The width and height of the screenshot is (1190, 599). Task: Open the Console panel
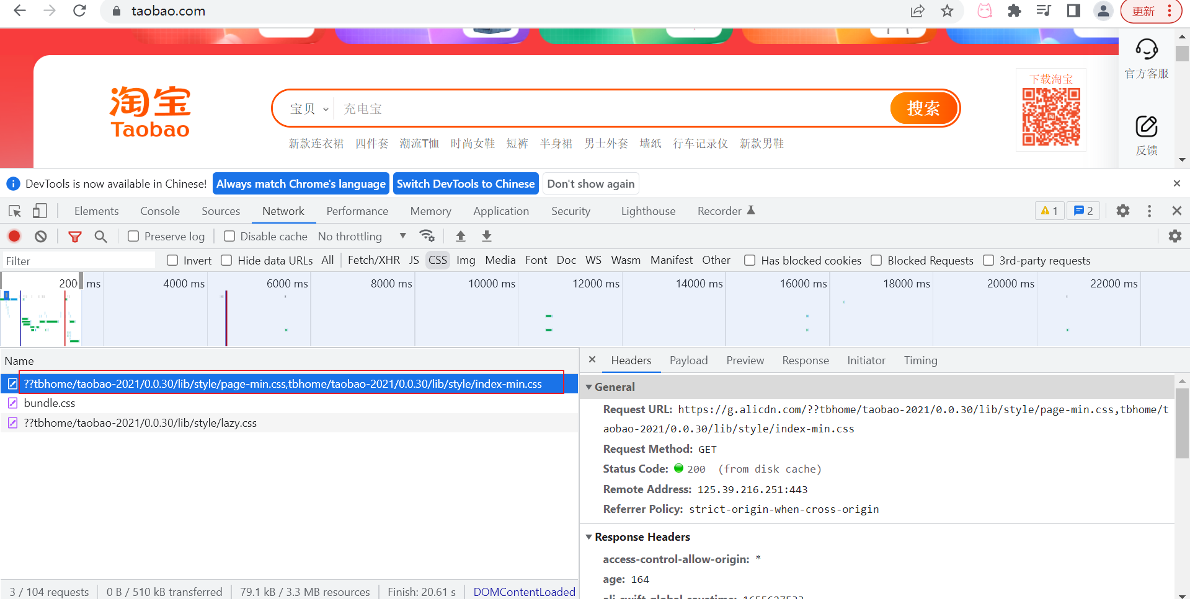coord(159,211)
